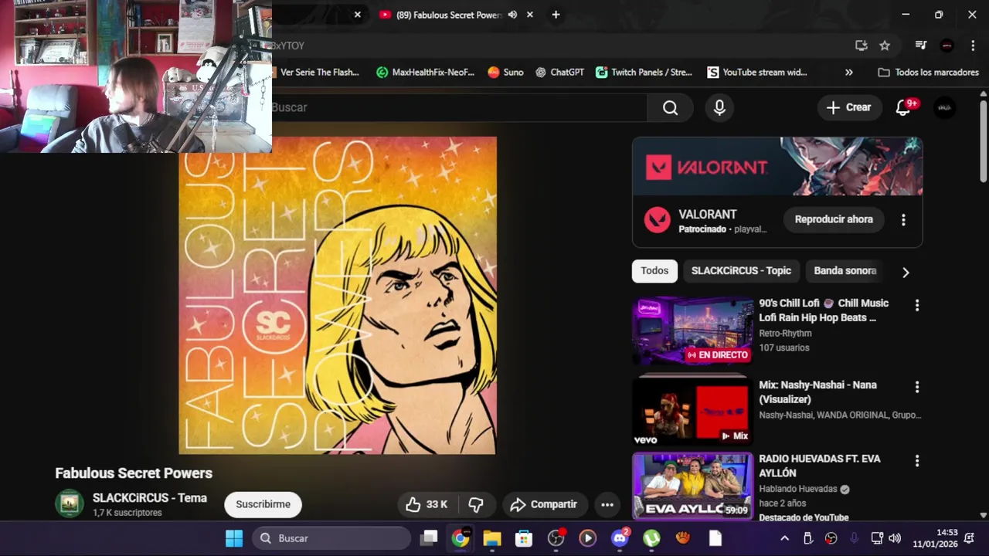
Task: Activate voice search microphone icon
Action: coord(719,107)
